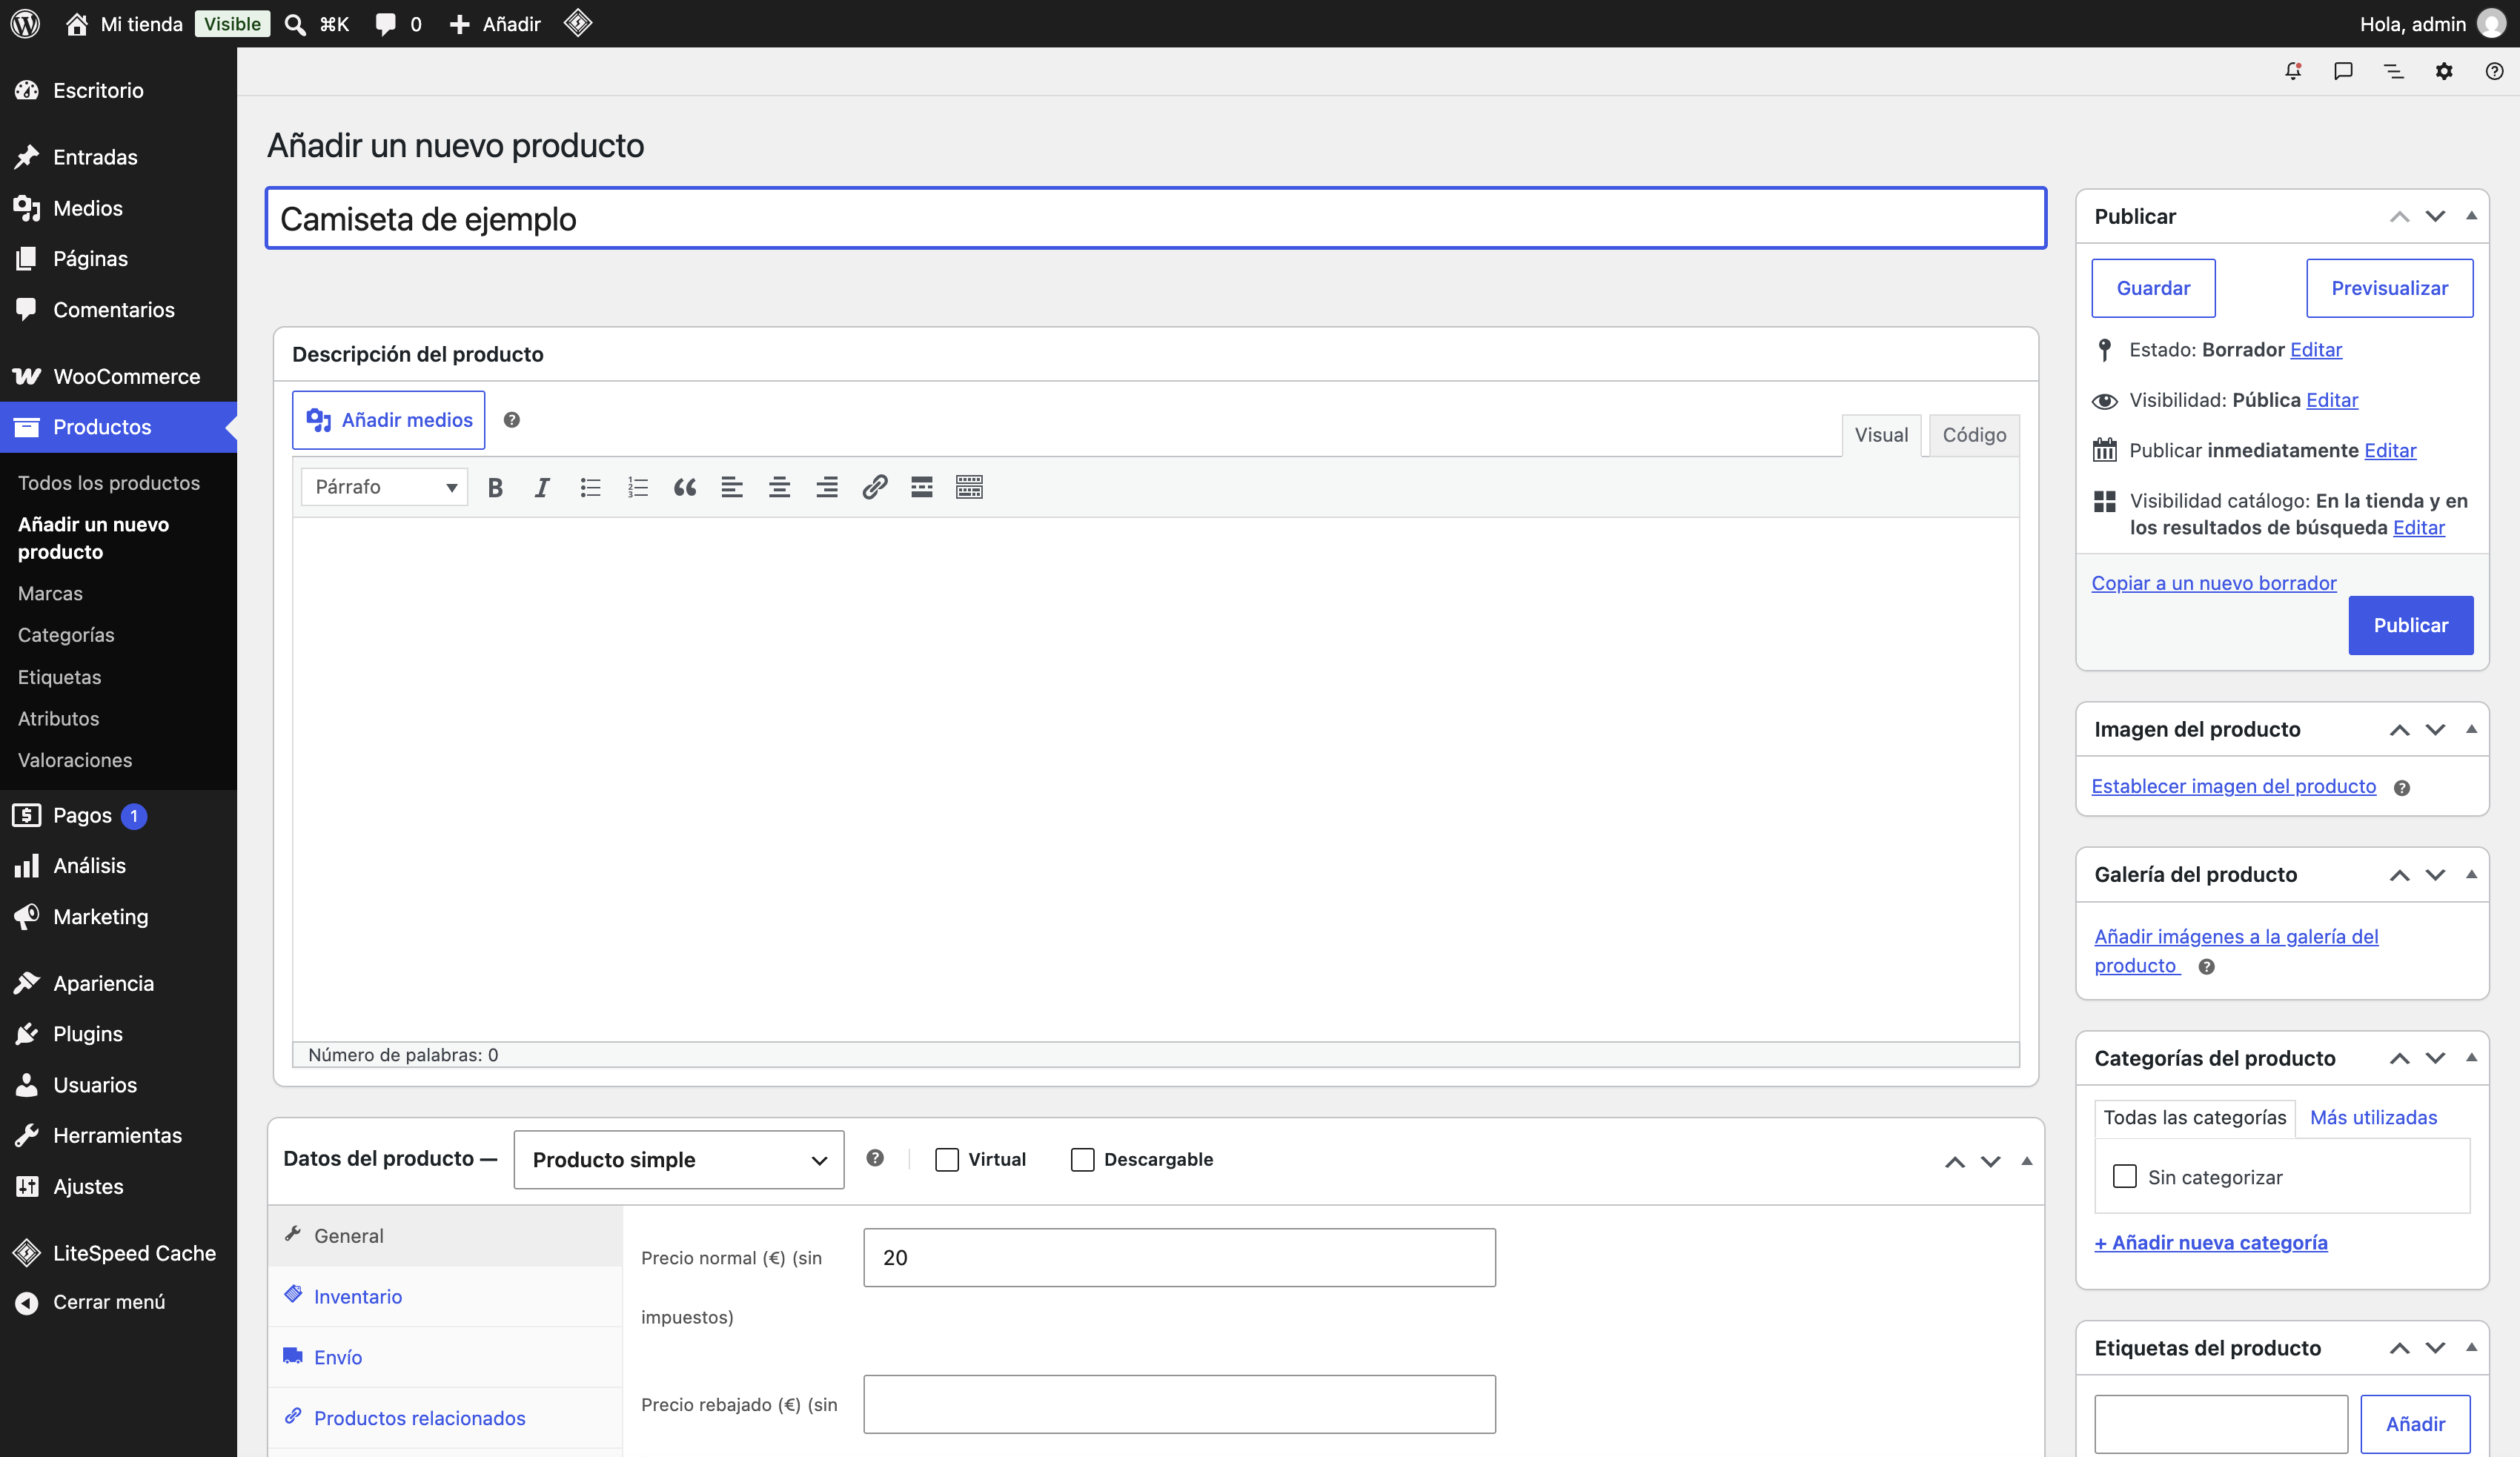Open the Envío product data tab
This screenshot has width=2520, height=1457.
point(445,1357)
